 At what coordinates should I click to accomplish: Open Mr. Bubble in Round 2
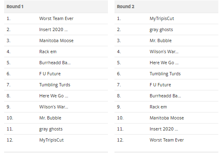point(161,40)
